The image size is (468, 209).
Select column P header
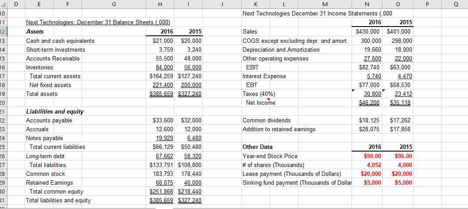click(x=427, y=4)
